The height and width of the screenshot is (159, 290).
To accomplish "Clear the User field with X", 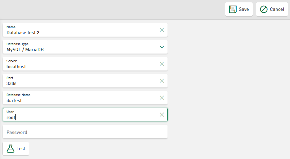I will 162,115.
